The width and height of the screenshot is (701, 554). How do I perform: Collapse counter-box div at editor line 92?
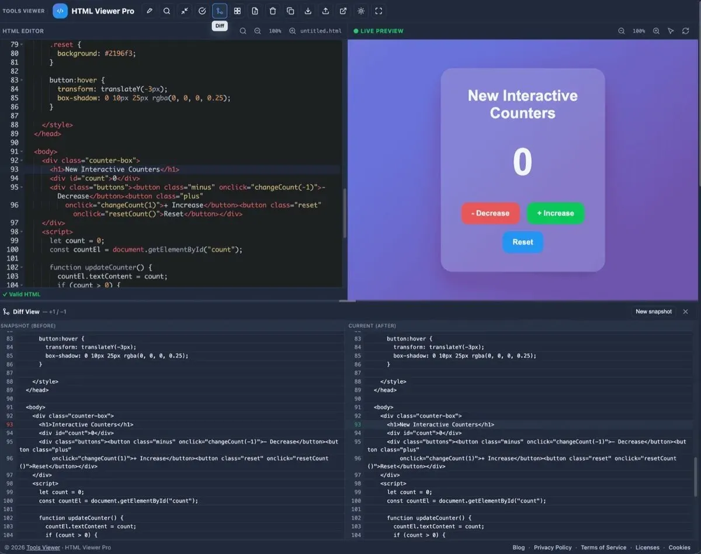click(x=22, y=160)
